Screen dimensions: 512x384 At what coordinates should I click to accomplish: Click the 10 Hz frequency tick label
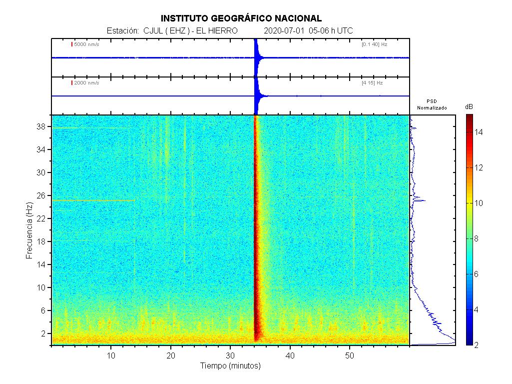click(41, 287)
